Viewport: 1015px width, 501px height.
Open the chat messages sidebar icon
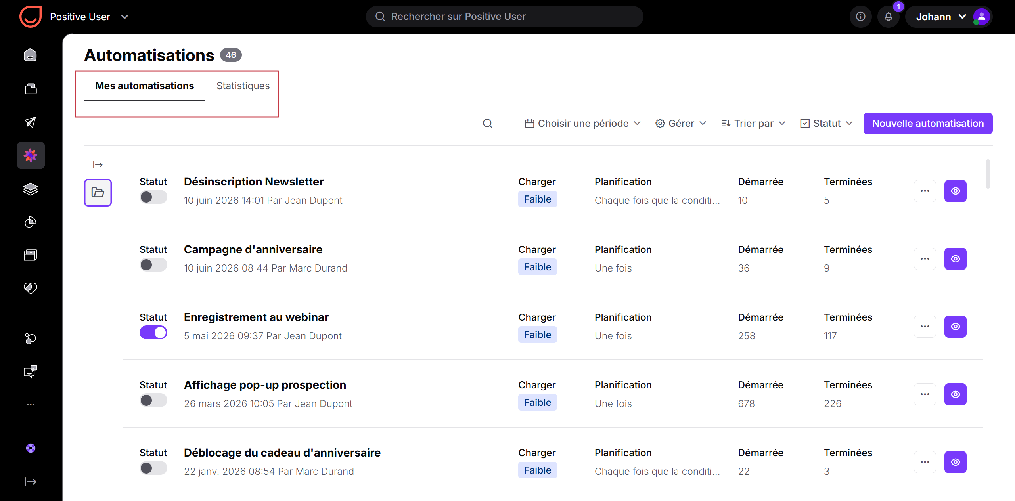[31, 371]
